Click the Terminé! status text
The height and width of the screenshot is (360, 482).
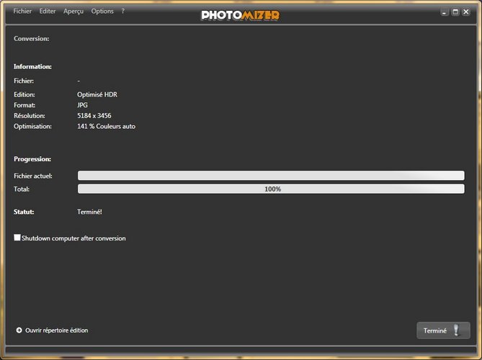point(91,212)
